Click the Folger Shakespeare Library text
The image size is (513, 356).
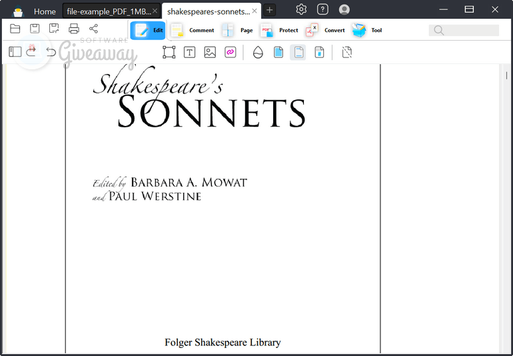click(223, 342)
